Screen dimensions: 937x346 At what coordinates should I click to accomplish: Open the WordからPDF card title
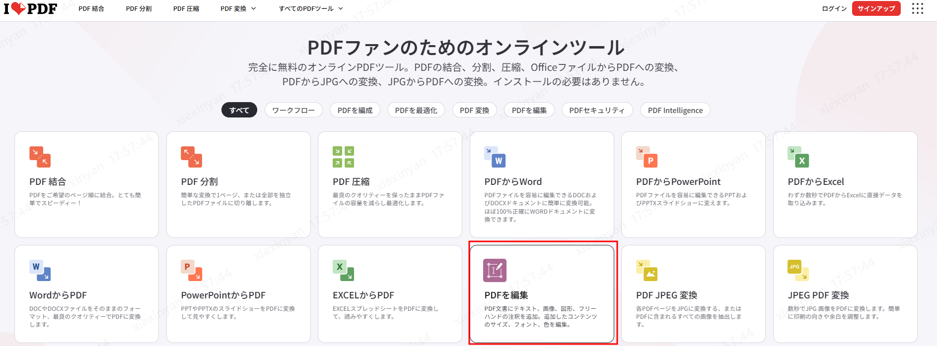(x=58, y=295)
